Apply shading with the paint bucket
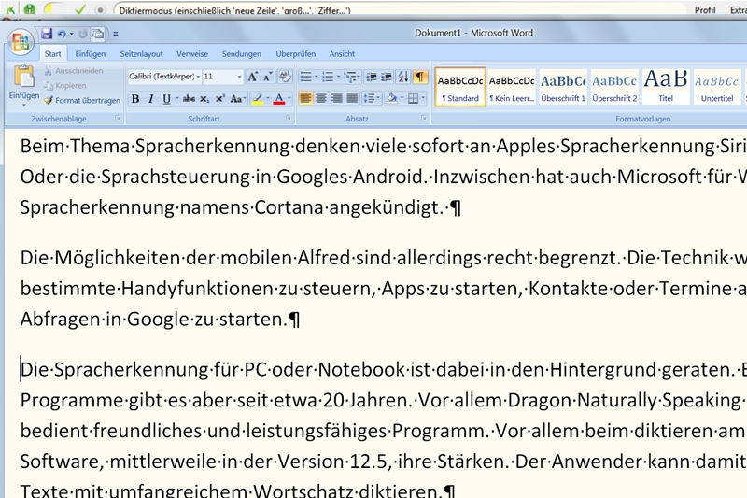This screenshot has width=747, height=498. (x=391, y=99)
